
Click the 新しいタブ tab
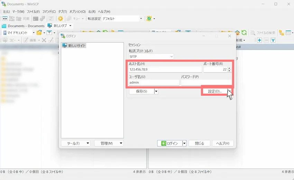tap(59, 26)
